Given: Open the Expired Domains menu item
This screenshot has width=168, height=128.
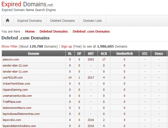Looking at the screenshot, I should pos(29,21).
